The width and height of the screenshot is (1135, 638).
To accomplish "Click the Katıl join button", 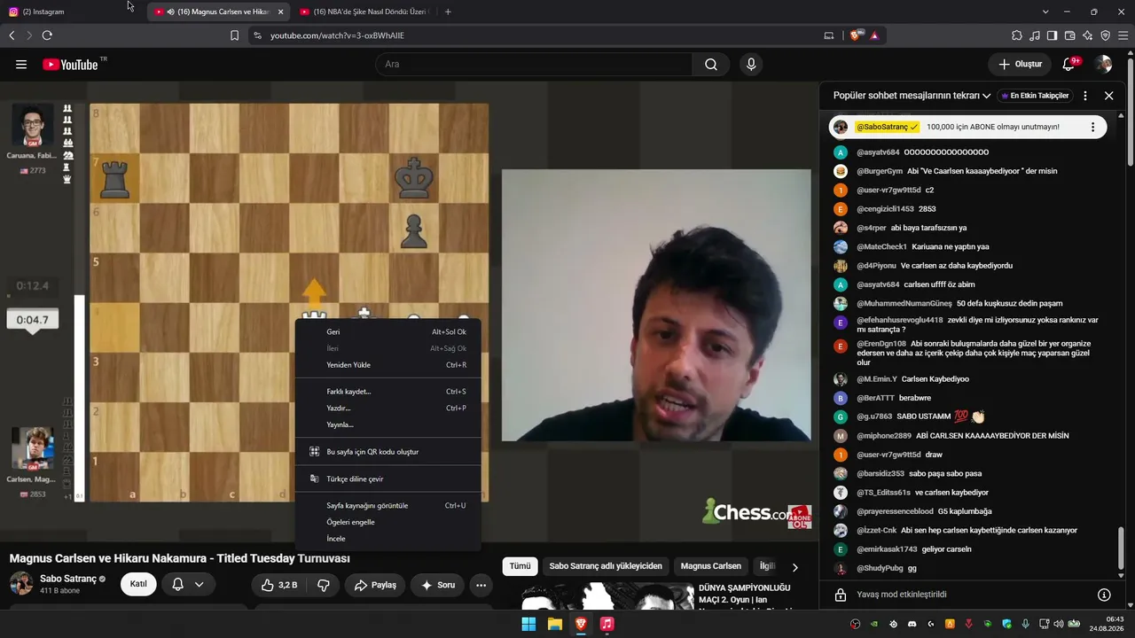I will coord(138,585).
